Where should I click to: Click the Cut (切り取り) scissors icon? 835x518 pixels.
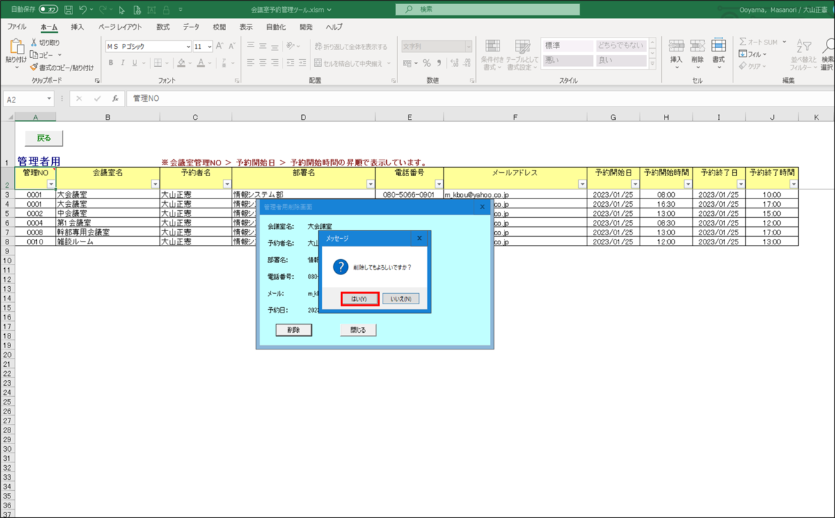click(34, 42)
